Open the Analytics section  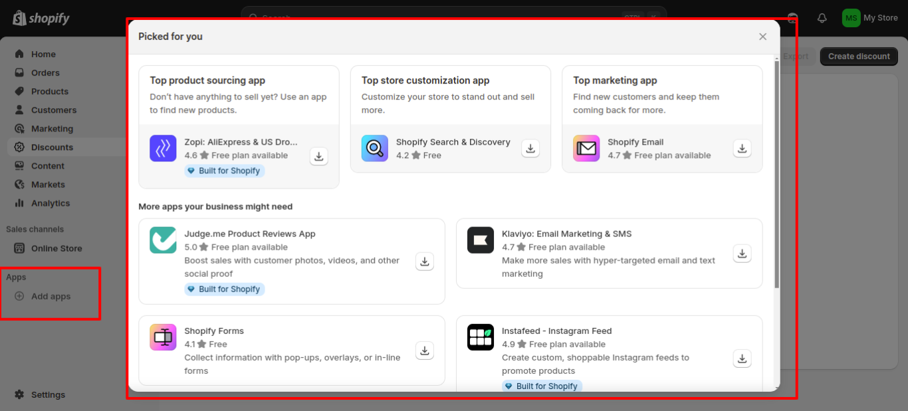coord(51,203)
